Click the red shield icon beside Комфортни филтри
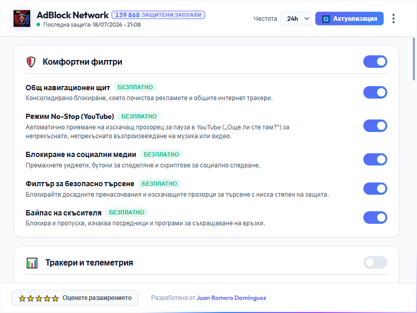 point(31,62)
